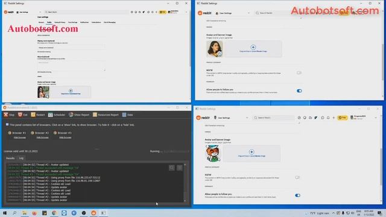Open the account menu arrow in the cartoon-avatar window
The image size is (386, 217).
coord(376,118)
